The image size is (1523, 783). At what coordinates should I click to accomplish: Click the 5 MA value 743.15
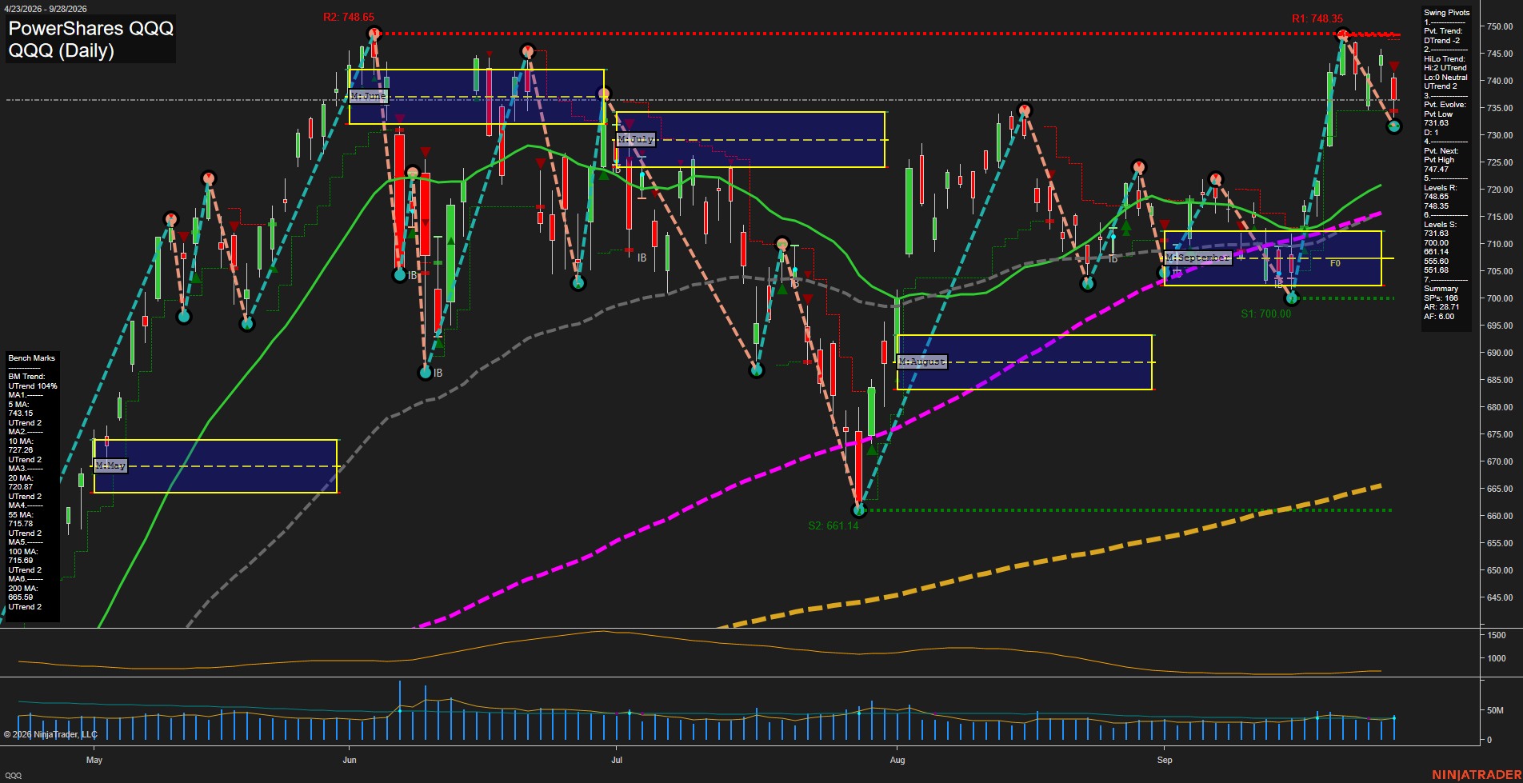click(21, 413)
